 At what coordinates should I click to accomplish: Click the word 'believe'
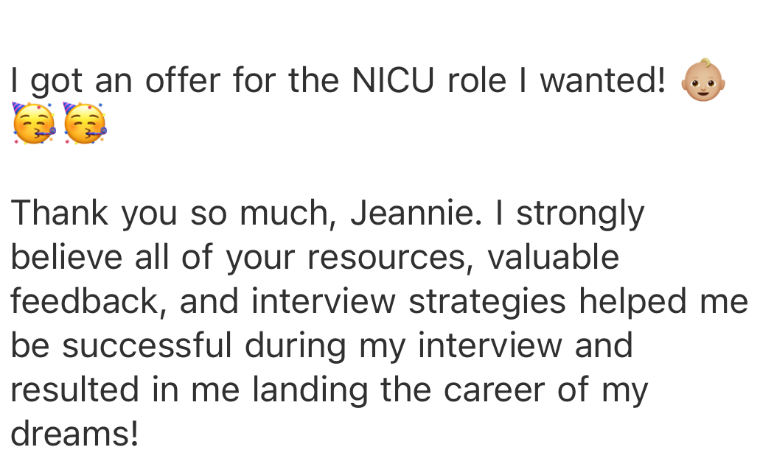66,256
